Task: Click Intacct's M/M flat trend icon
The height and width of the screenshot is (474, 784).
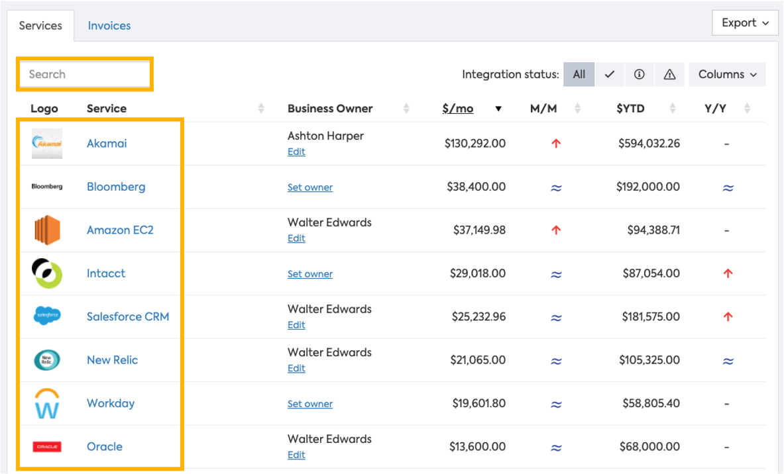Action: (x=556, y=274)
